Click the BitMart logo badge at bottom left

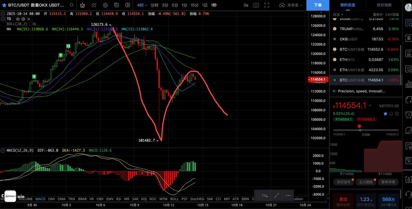pyautogui.click(x=10, y=197)
